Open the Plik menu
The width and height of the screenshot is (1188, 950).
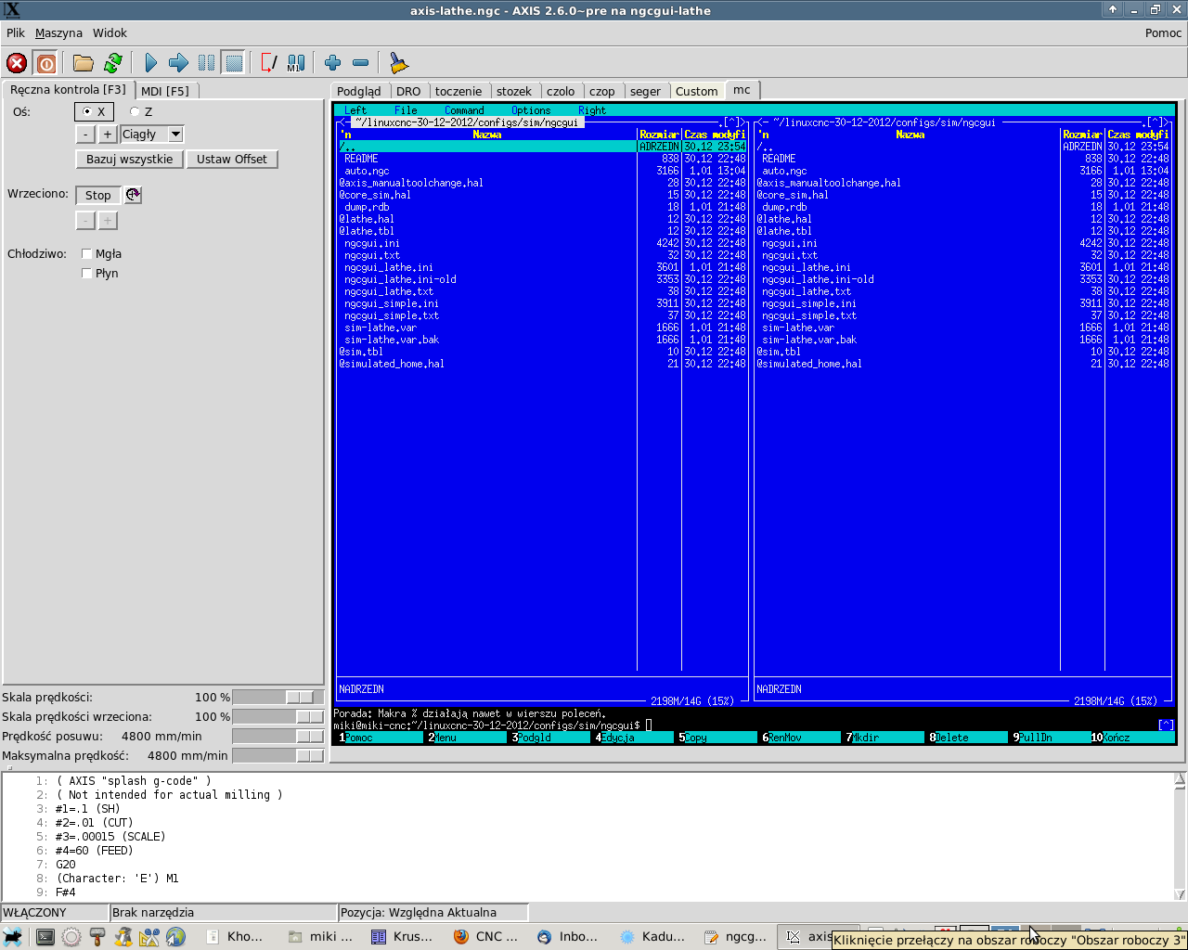tap(16, 32)
